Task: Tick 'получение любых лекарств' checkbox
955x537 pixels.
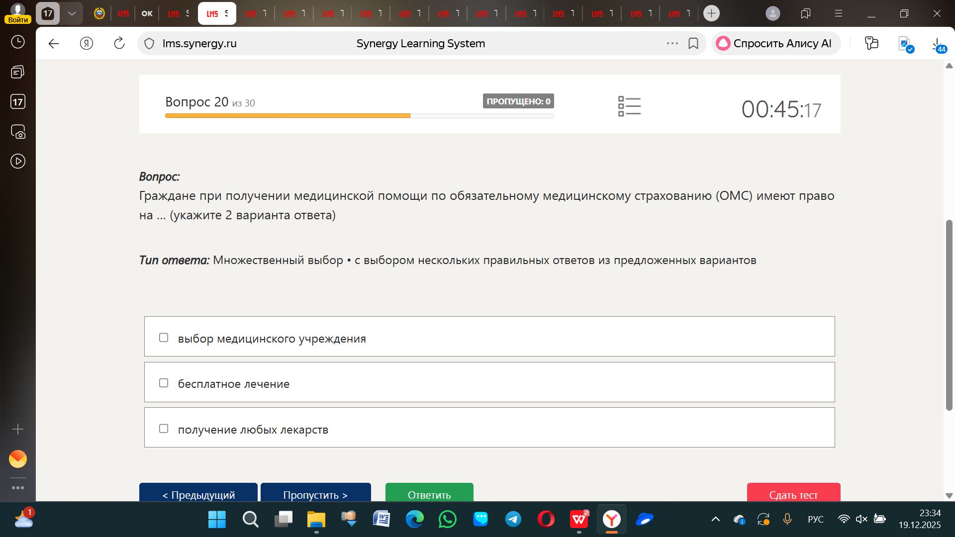Action: click(164, 429)
